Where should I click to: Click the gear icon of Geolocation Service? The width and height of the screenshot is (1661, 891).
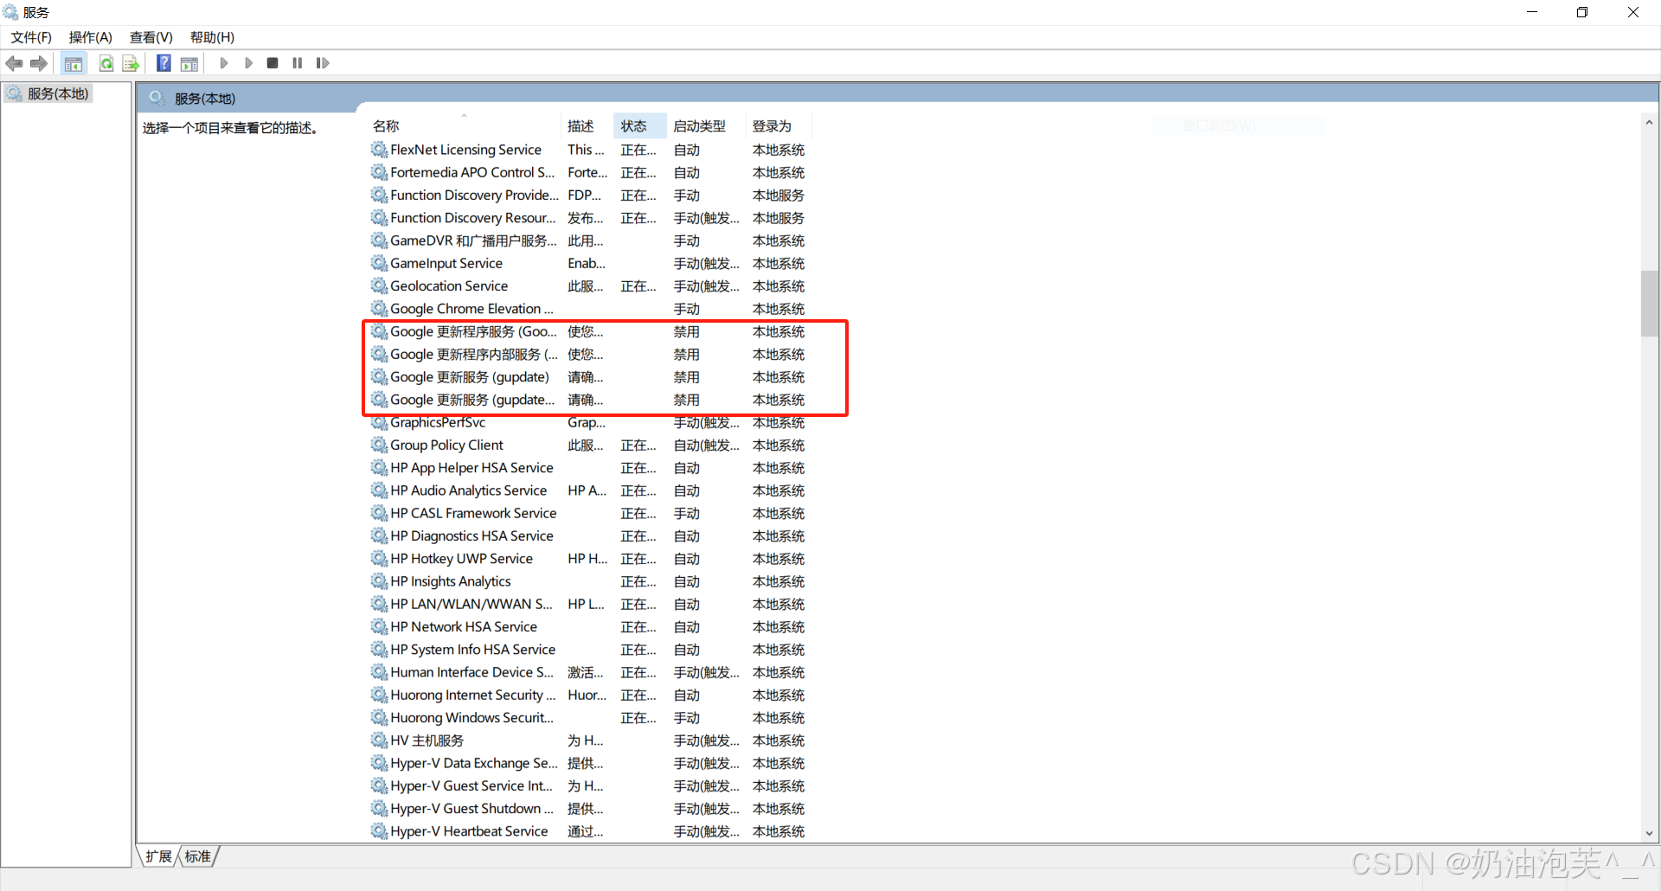pos(379,285)
